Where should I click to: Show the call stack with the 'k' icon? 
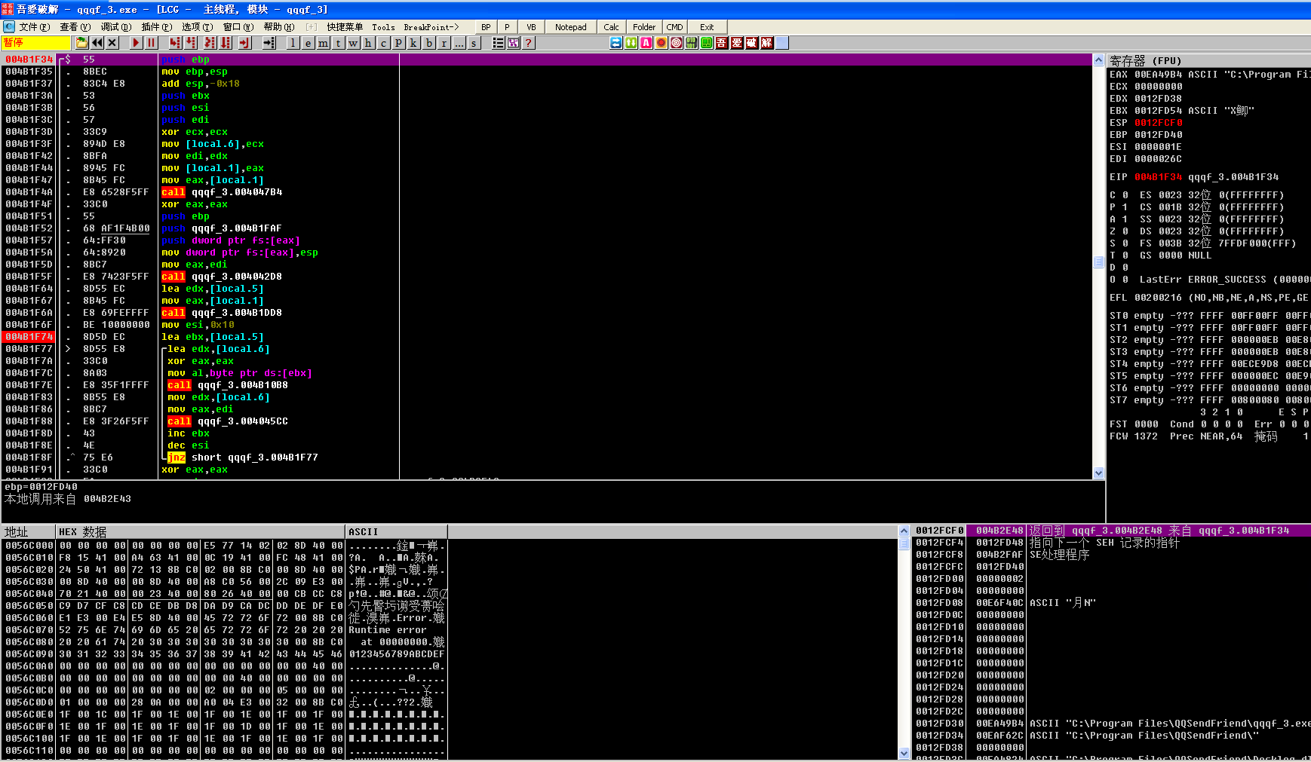[413, 43]
